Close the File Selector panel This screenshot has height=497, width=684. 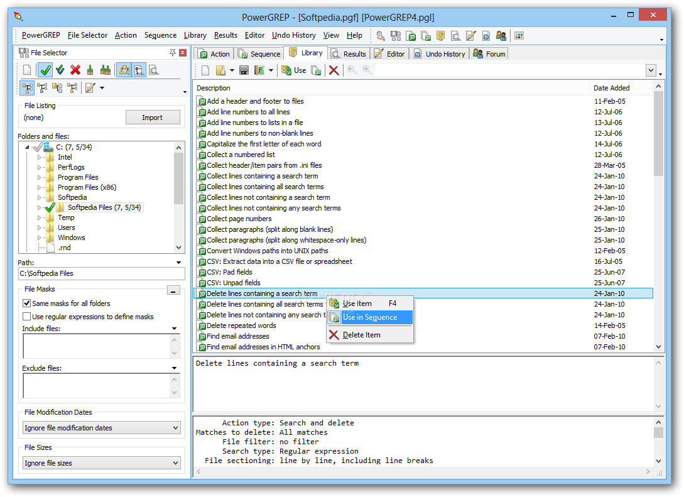click(x=183, y=53)
